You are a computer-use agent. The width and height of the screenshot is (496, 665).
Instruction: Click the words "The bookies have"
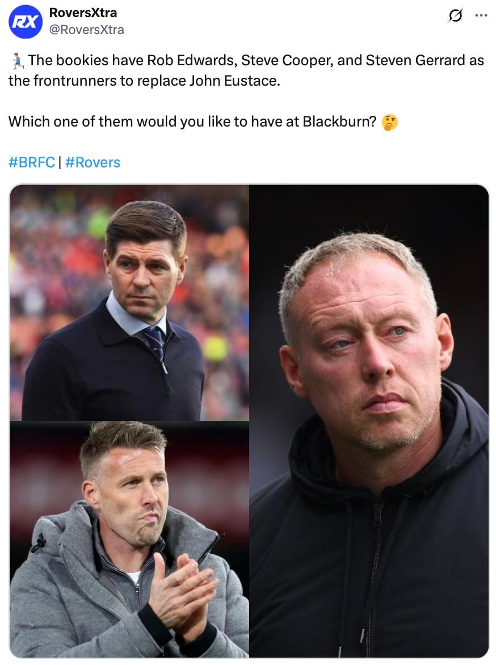[86, 60]
